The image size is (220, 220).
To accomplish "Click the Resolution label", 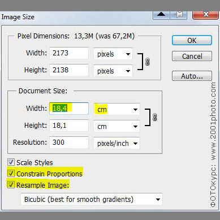I will click(x=30, y=142).
